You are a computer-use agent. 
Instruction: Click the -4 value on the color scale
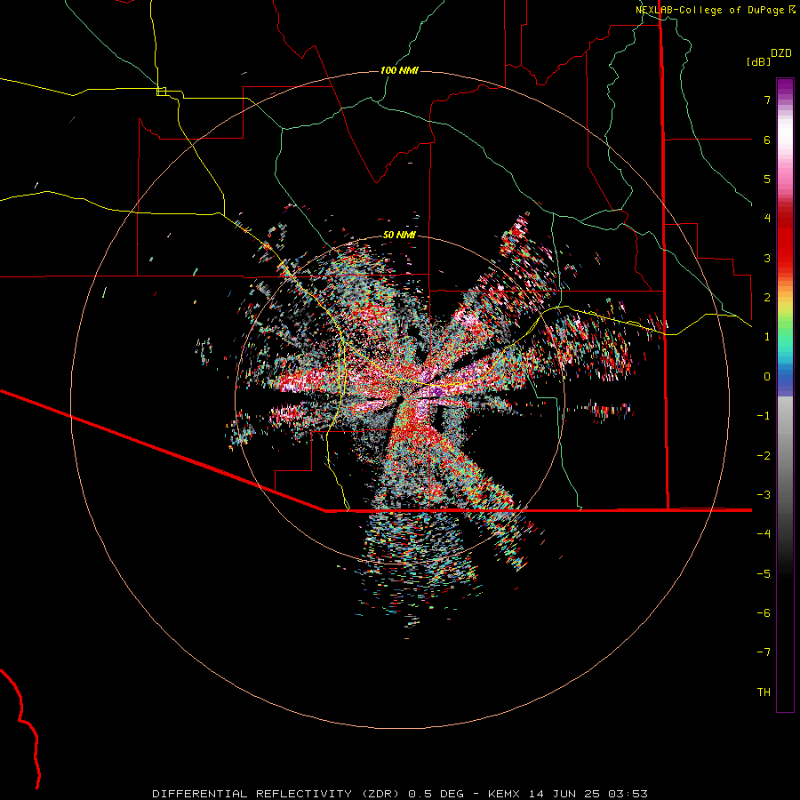tap(764, 533)
